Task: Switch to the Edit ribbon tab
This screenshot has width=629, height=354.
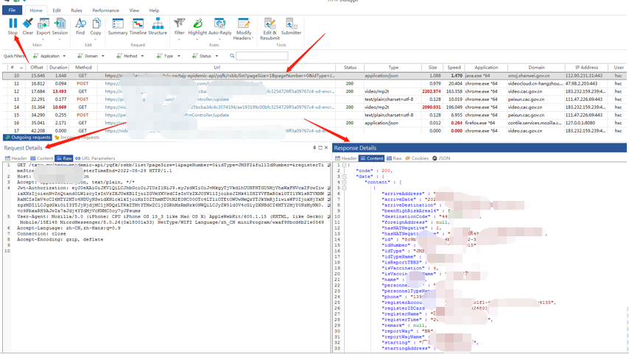Action: point(57,10)
